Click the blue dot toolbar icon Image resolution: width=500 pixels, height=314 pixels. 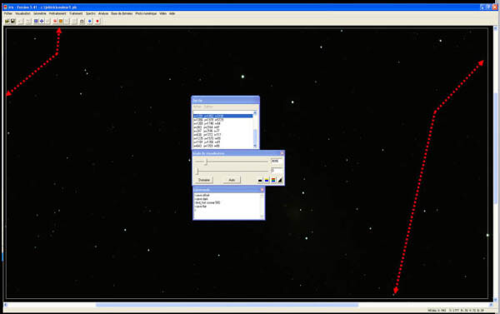click(x=90, y=22)
